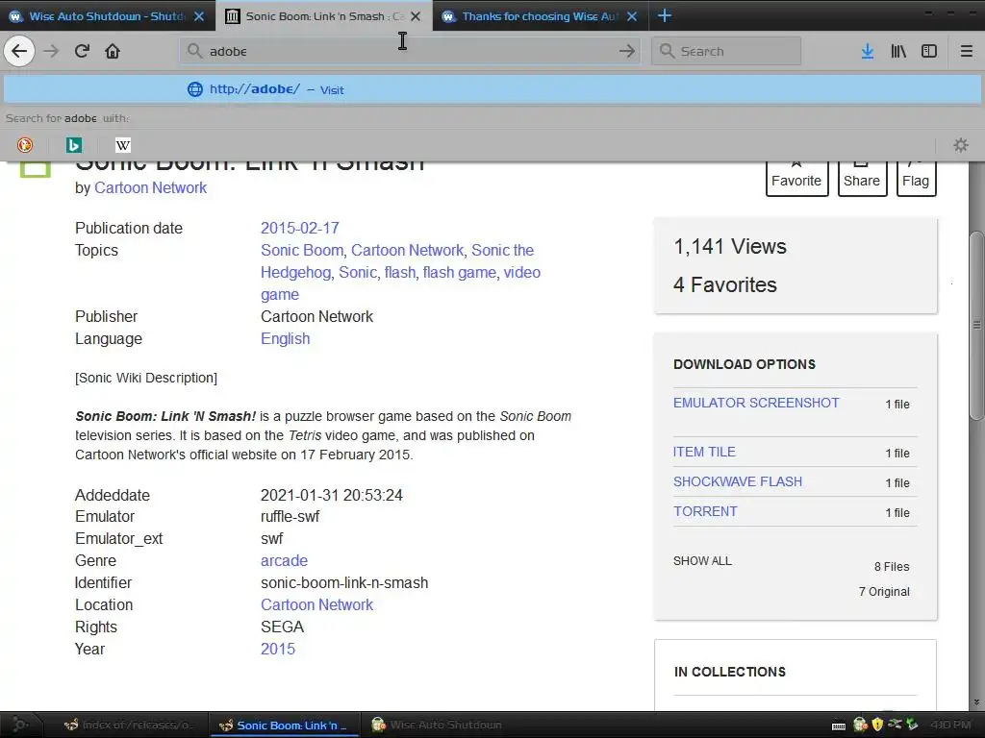This screenshot has height=738, width=985.
Task: Switch to Wise Auto Shutdown taskbar window
Action: point(438,725)
